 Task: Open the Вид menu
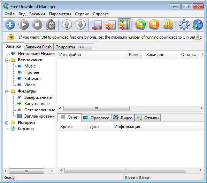[x=22, y=14]
